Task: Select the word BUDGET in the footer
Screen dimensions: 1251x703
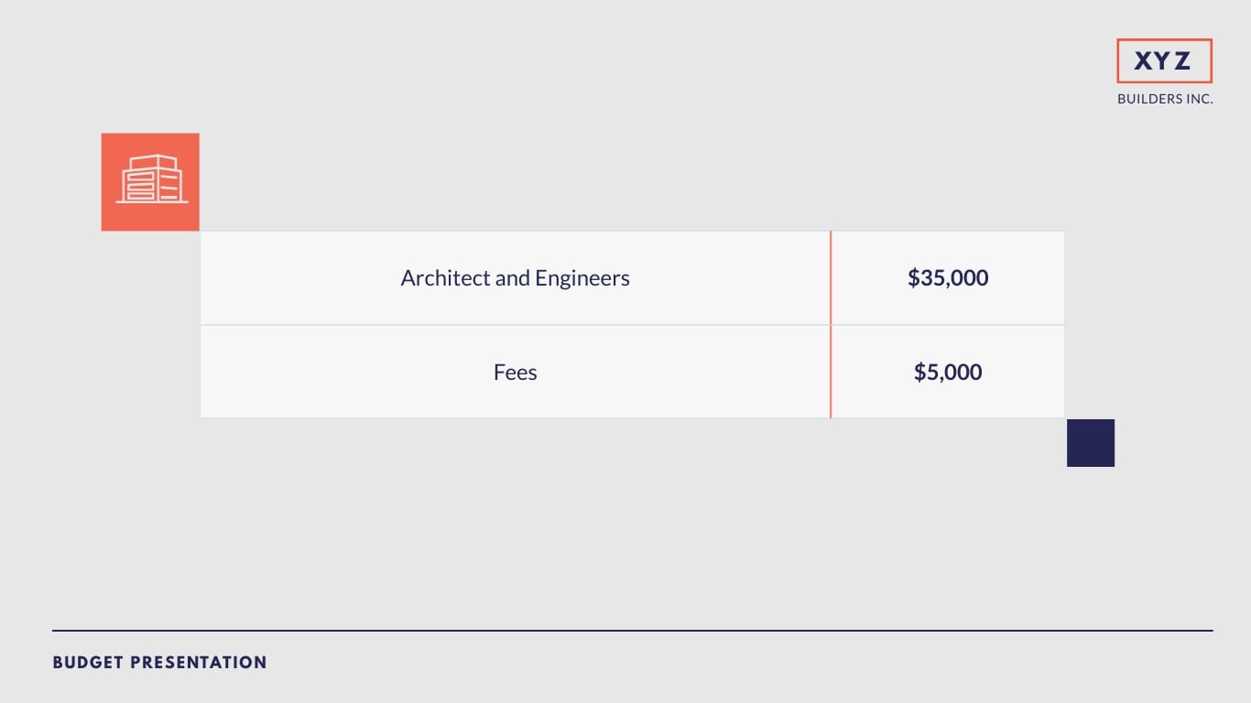Action: (88, 662)
